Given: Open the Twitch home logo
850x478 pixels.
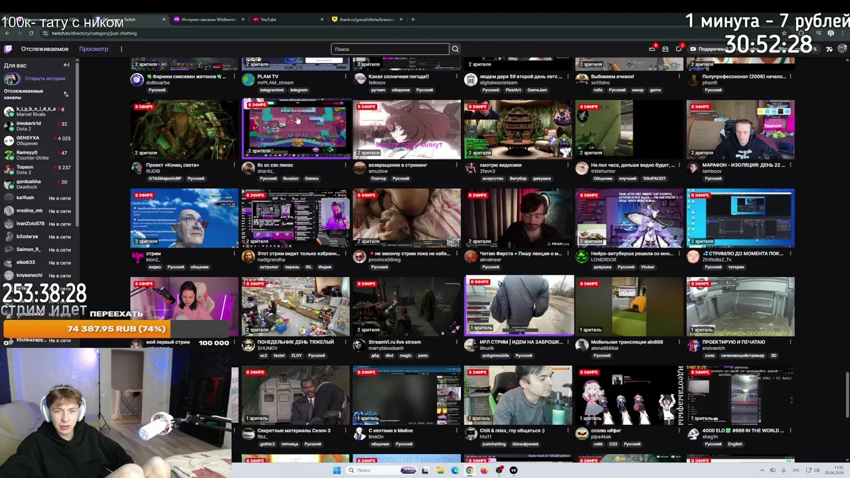Looking at the screenshot, I should click(x=8, y=49).
